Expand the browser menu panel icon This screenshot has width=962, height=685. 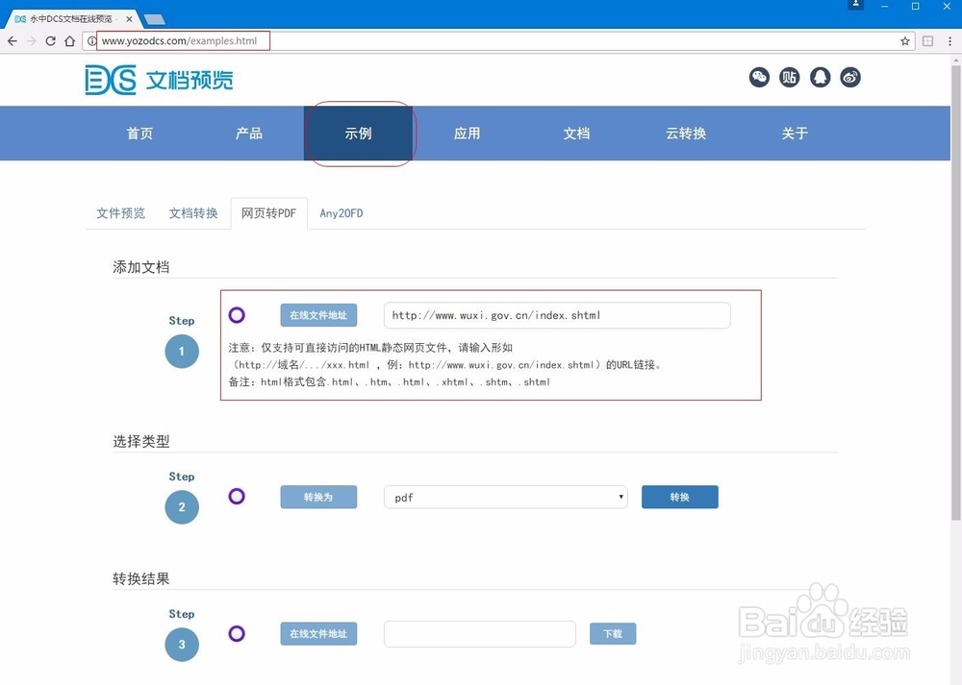(x=927, y=40)
